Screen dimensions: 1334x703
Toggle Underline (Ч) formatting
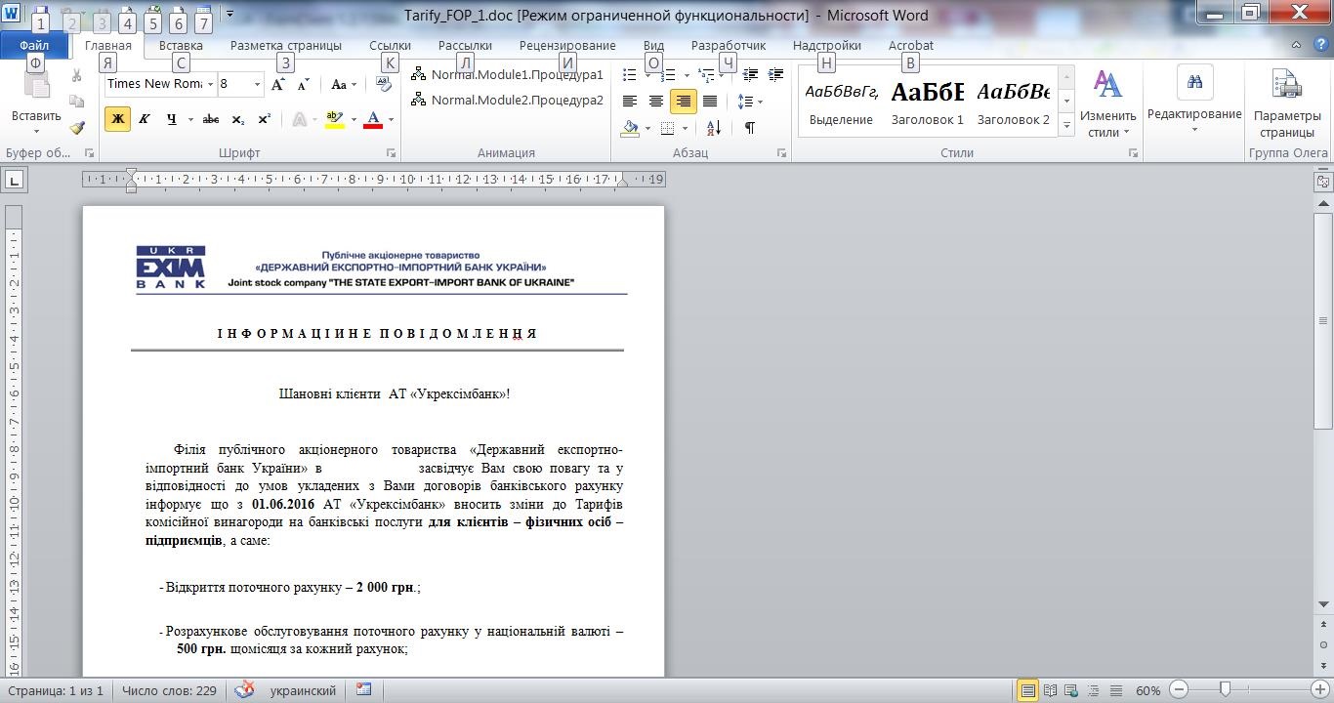click(x=171, y=119)
